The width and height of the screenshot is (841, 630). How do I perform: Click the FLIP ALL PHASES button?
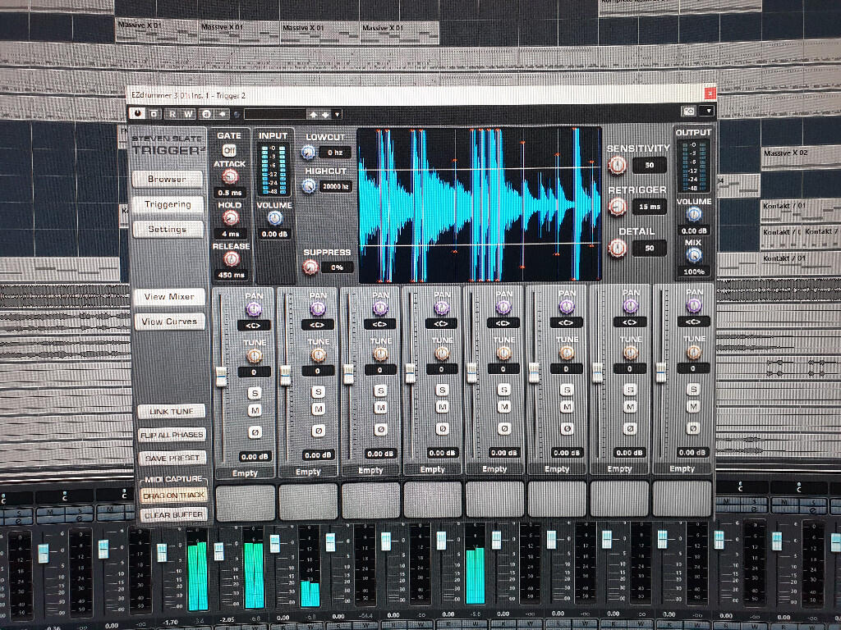coord(172,435)
